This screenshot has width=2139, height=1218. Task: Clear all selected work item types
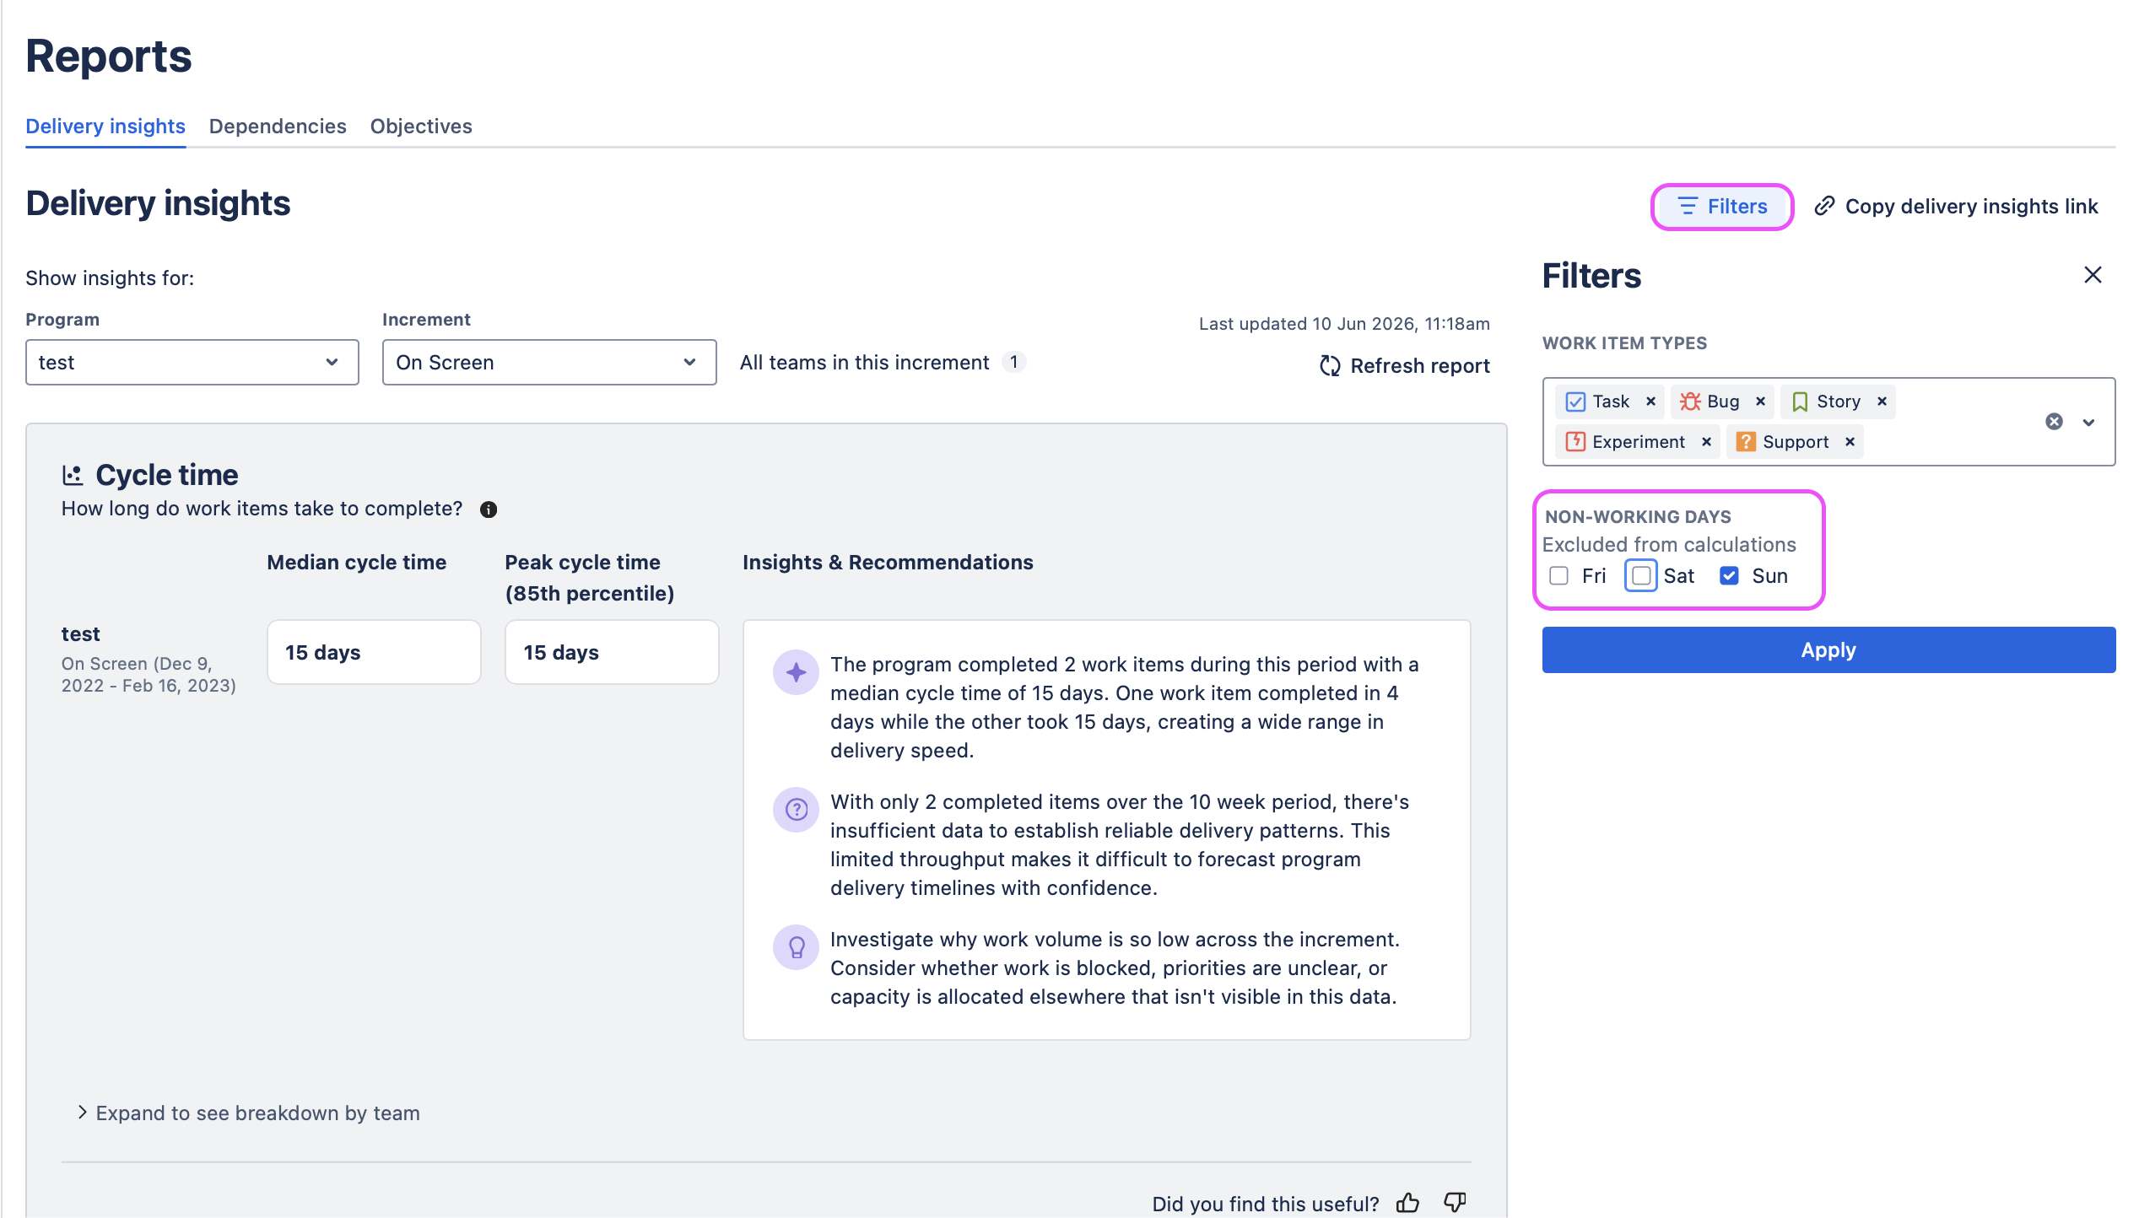click(2054, 422)
